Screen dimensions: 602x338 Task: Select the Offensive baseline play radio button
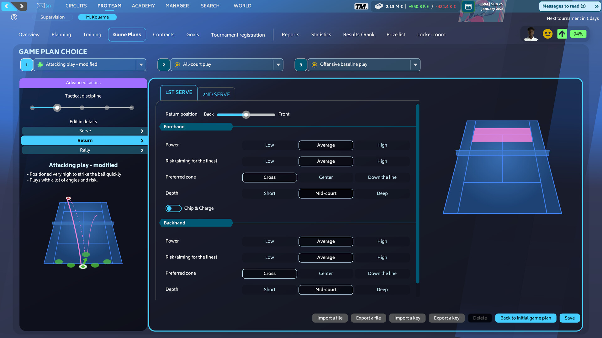pos(314,65)
